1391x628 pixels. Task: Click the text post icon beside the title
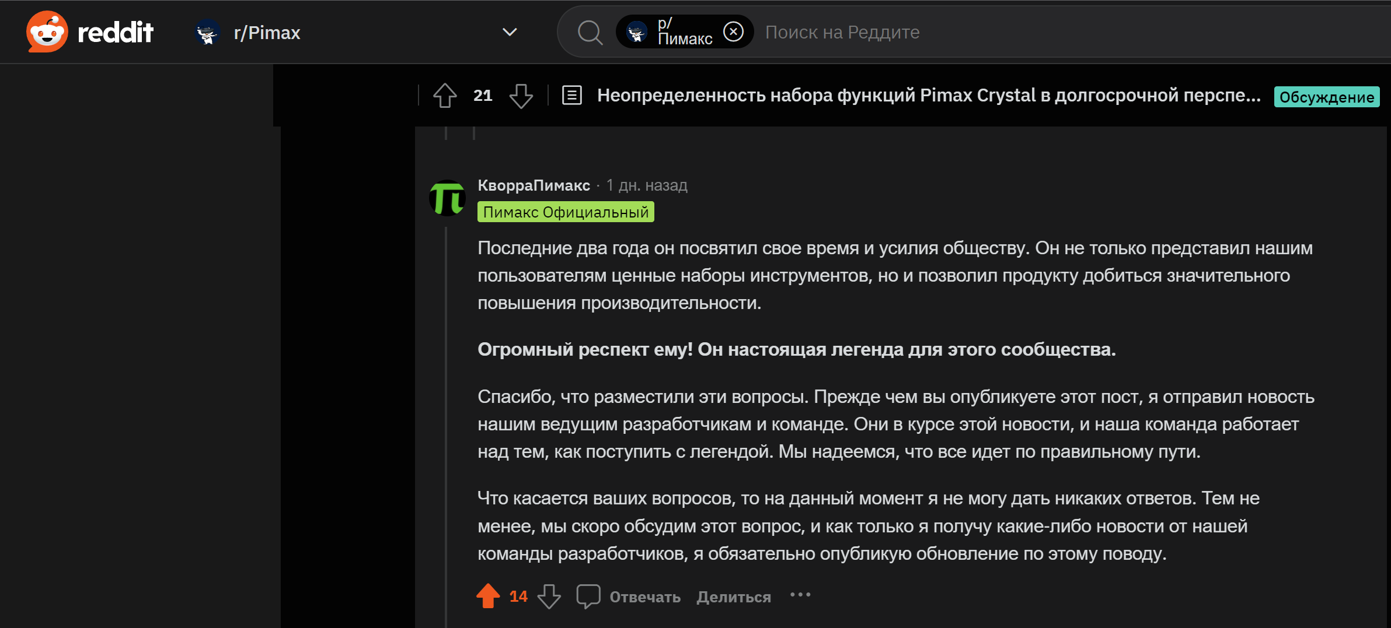pyautogui.click(x=572, y=95)
